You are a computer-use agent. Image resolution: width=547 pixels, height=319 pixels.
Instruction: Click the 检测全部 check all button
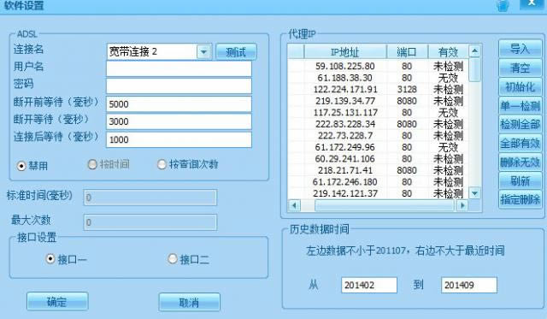(x=520, y=124)
